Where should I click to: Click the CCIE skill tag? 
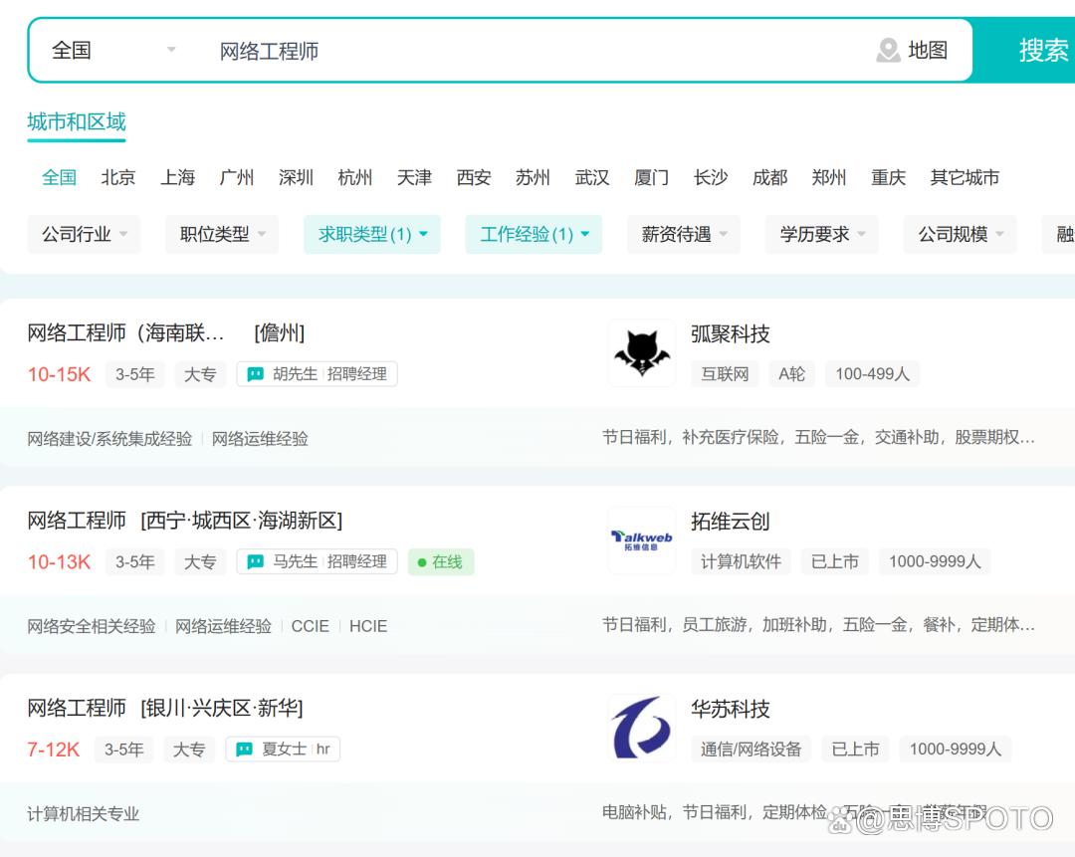pyautogui.click(x=310, y=626)
